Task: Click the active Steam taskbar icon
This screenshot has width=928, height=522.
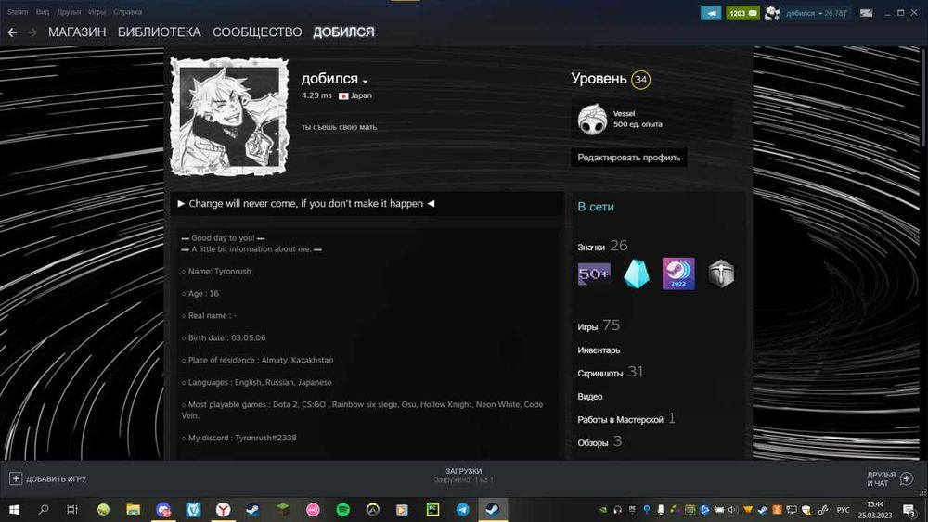Action: pos(493,510)
